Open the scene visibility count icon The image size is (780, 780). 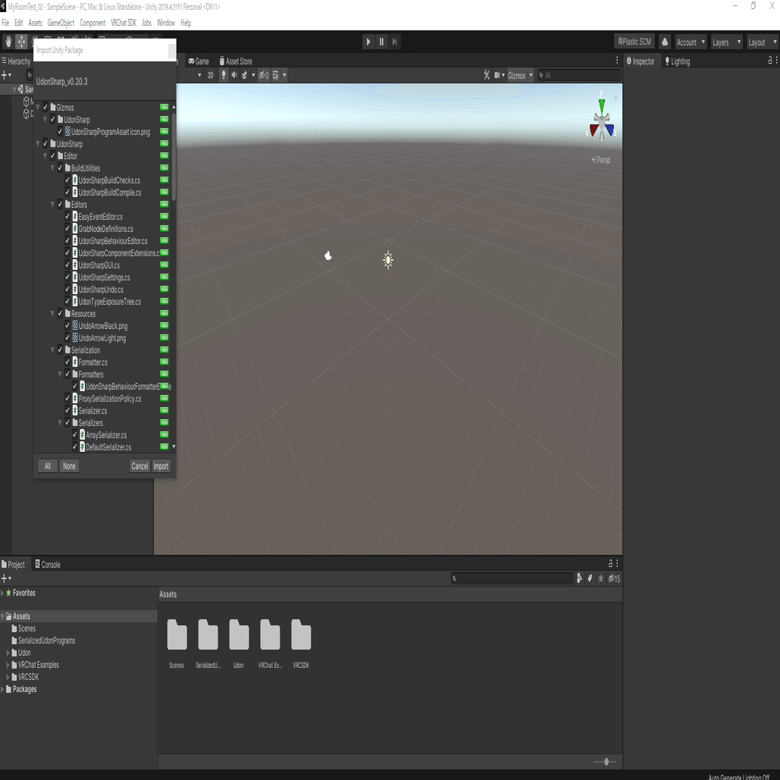point(264,74)
